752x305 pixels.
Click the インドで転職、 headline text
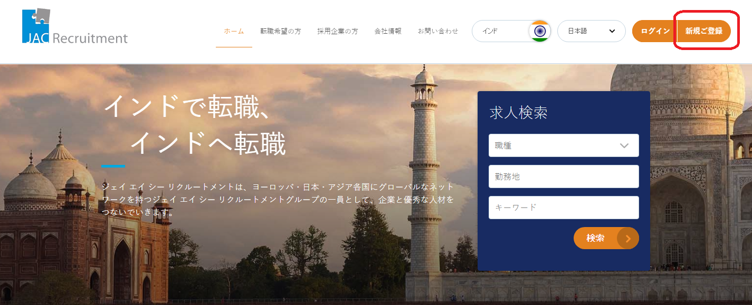187,106
